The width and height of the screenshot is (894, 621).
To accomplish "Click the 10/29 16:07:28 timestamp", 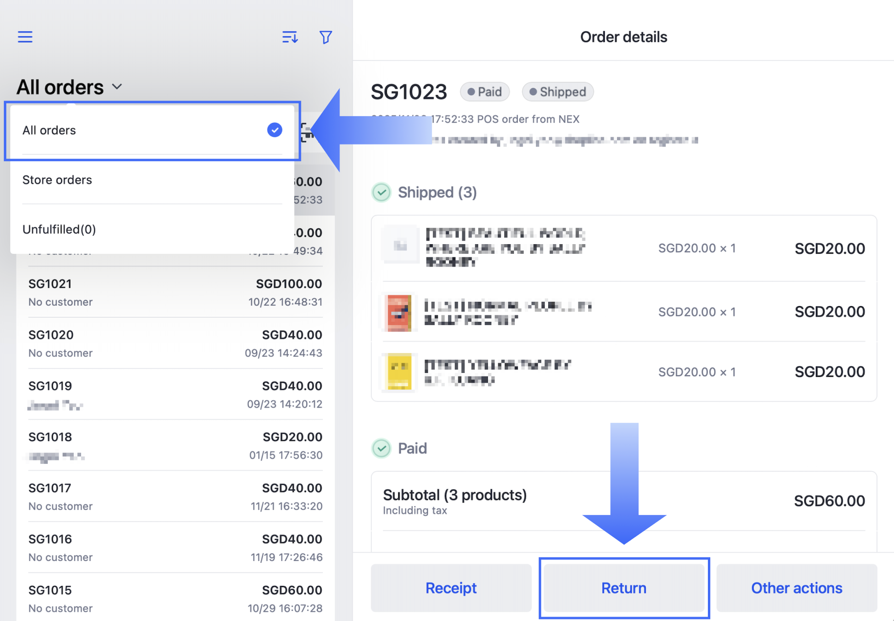I will click(285, 608).
